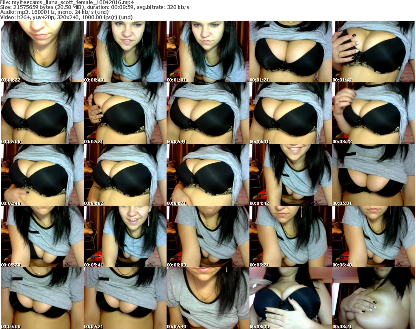
Task: Click the thumbnail timestamped 00:00:22
Action: (42, 52)
